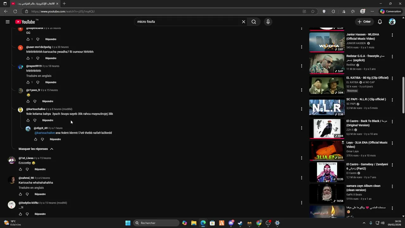Image resolution: width=405 pixels, height=228 pixels.
Task: Open the account avatar menu
Action: [x=392, y=22]
